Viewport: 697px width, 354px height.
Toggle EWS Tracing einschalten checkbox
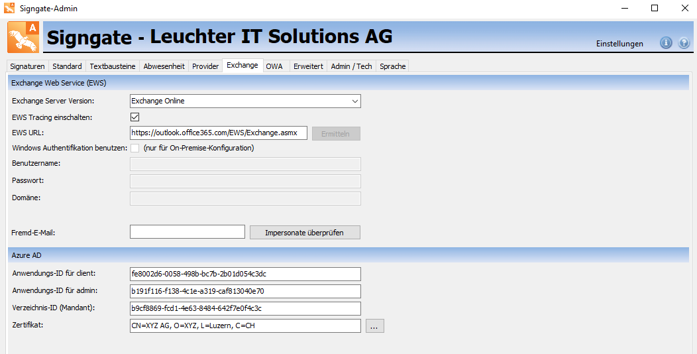134,117
